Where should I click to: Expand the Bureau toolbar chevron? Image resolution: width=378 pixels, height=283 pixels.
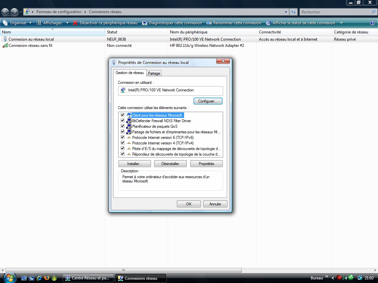327,276
